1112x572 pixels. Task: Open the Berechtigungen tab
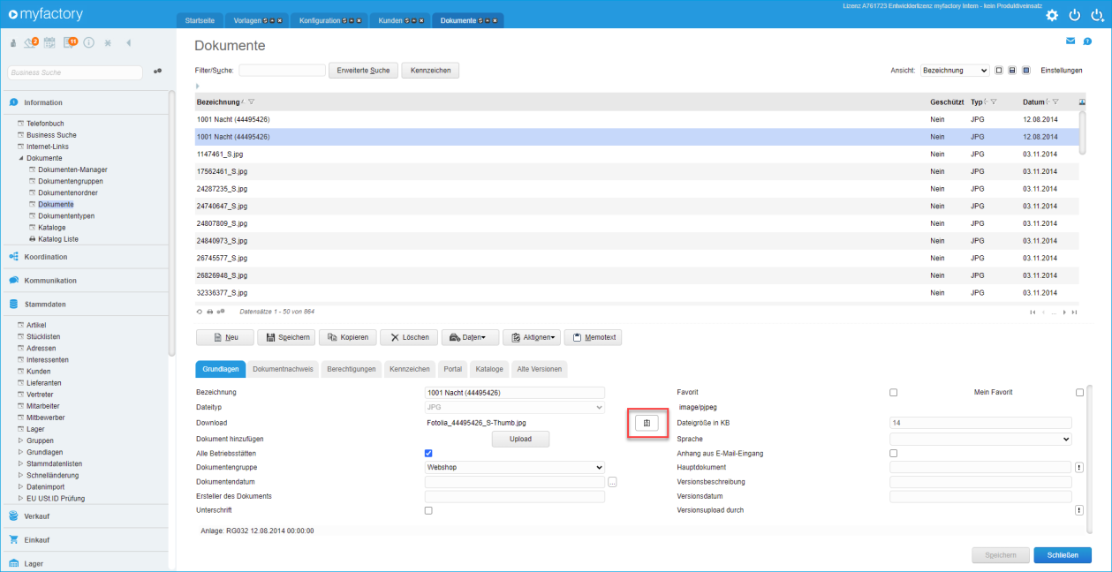point(352,369)
